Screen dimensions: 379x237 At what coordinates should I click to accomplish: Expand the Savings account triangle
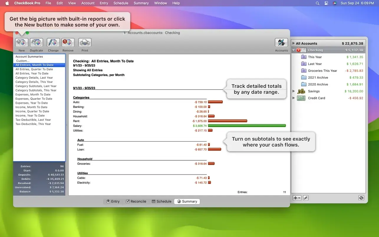tap(294, 91)
